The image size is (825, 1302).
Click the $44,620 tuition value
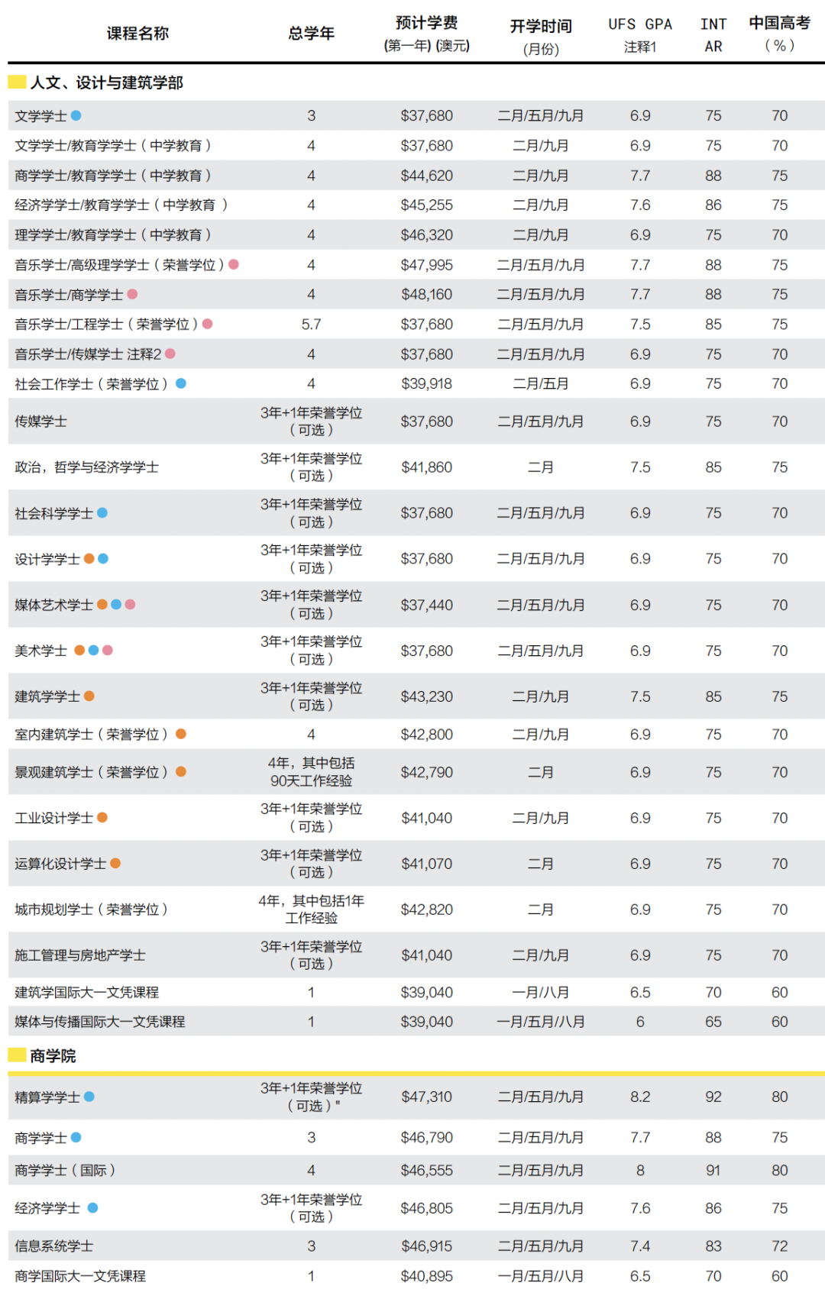pyautogui.click(x=427, y=176)
